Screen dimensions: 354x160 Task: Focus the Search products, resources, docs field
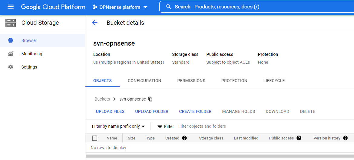pyautogui.click(x=257, y=7)
